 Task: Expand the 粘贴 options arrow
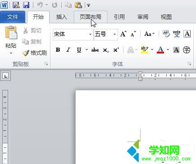(x=11, y=53)
